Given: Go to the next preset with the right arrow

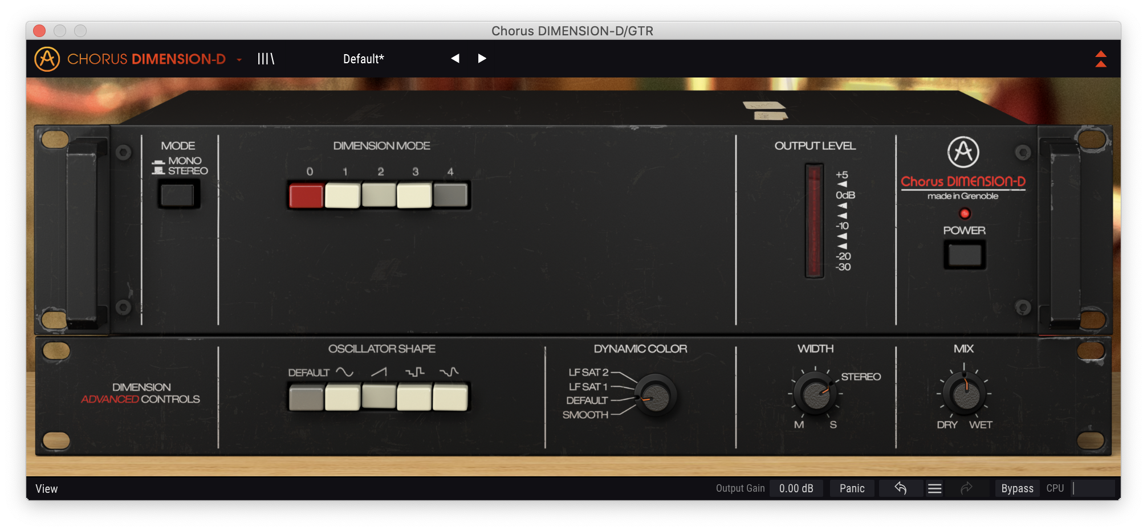Looking at the screenshot, I should [x=482, y=58].
